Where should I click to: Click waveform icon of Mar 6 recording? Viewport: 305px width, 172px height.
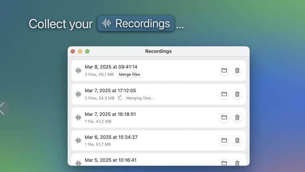[x=78, y=140]
